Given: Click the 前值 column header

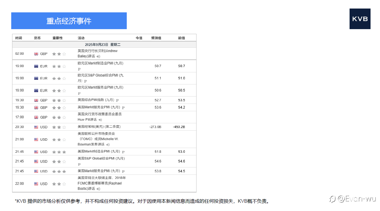Looking at the screenshot, I should coord(181,38).
